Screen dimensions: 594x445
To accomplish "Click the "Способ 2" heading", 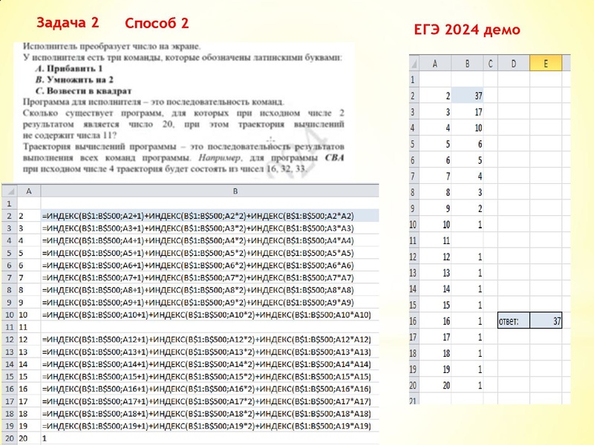I will tap(157, 23).
